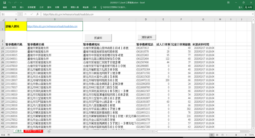Click horizontal scrollbar left arrow
The image size is (255, 138).
tap(156, 131)
